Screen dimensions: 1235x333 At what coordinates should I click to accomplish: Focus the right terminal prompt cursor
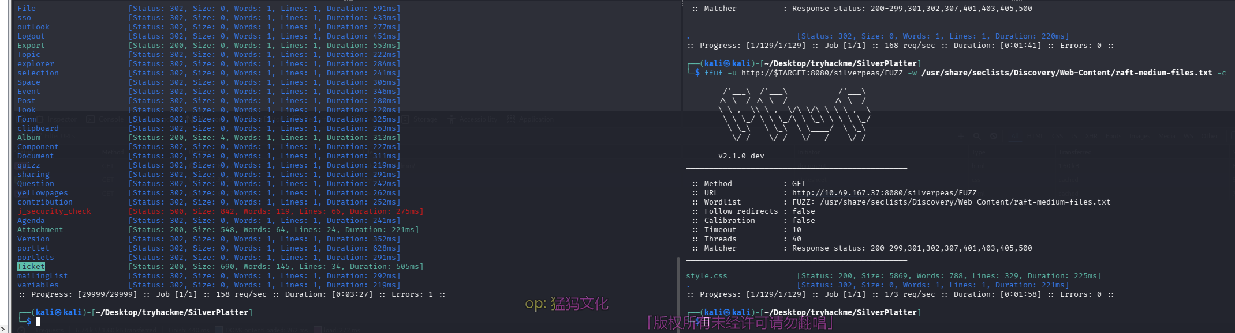[706, 321]
